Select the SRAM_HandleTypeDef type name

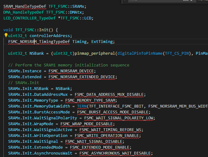click(25, 6)
